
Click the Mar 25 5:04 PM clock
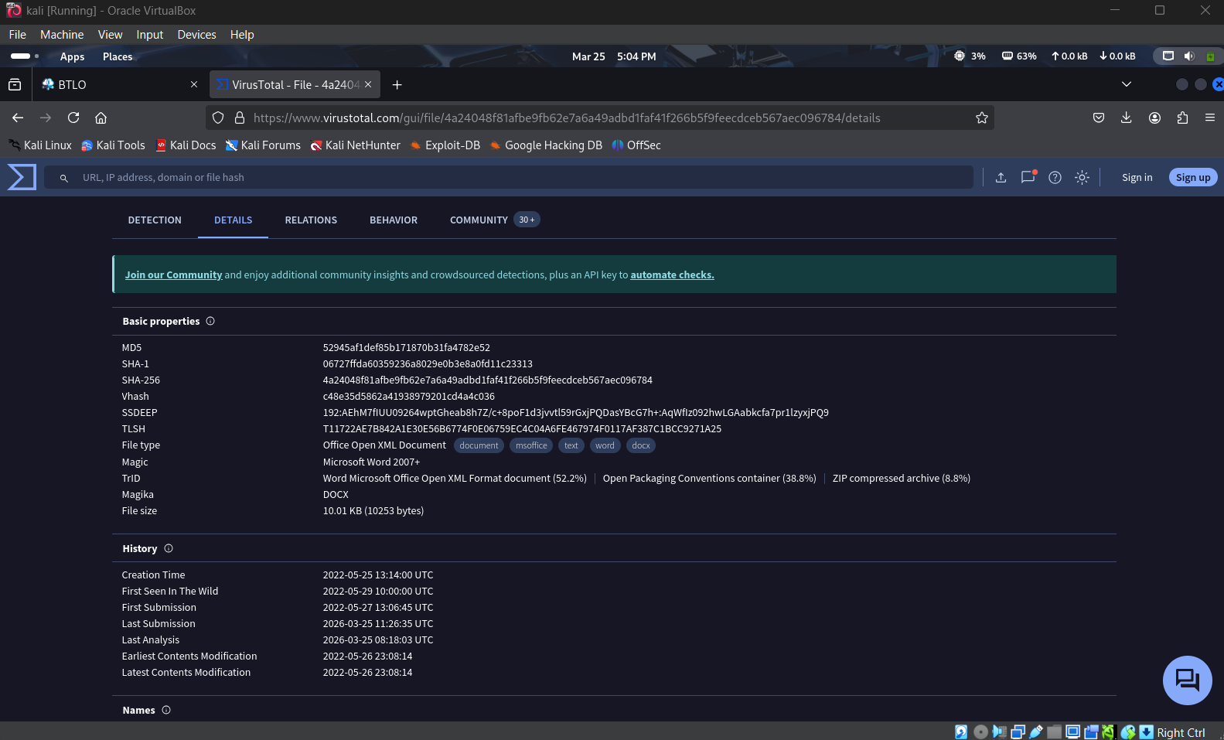pos(614,56)
